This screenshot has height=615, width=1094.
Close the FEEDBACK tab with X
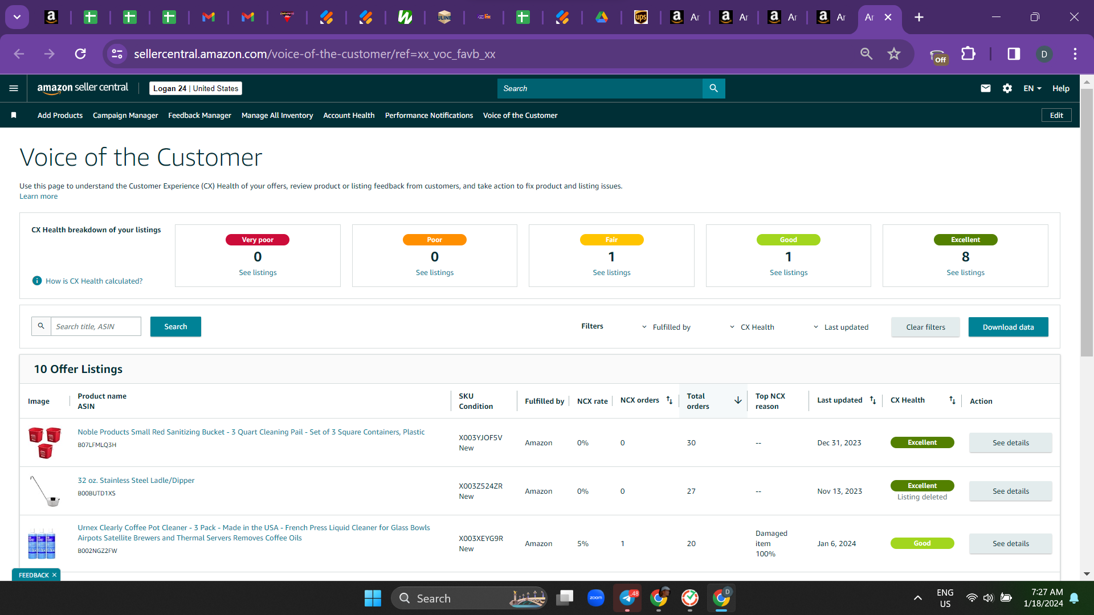coord(55,575)
